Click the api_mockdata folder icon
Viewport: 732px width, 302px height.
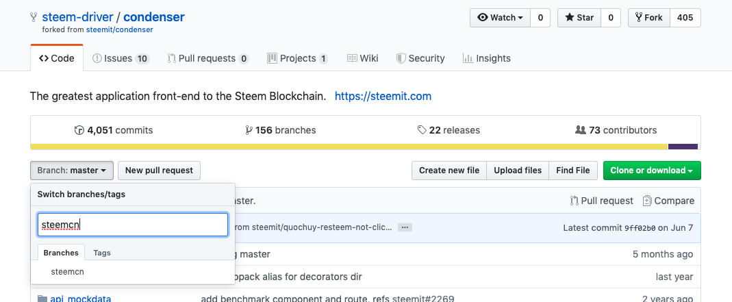click(42, 299)
